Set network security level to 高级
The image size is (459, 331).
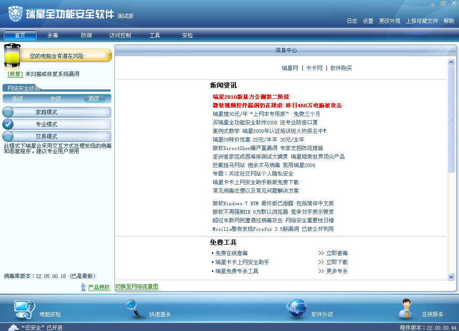[x=94, y=99]
